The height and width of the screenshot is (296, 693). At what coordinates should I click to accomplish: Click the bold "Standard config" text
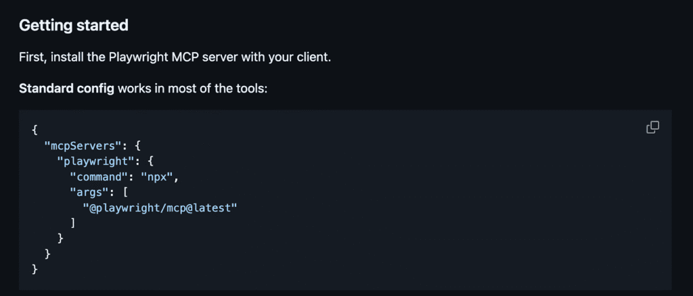point(67,89)
